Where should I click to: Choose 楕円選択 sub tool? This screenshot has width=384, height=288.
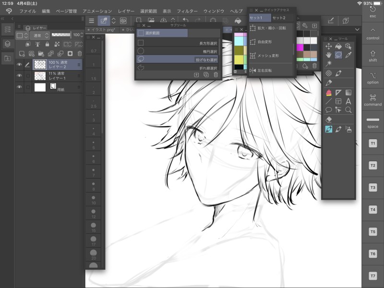177,51
